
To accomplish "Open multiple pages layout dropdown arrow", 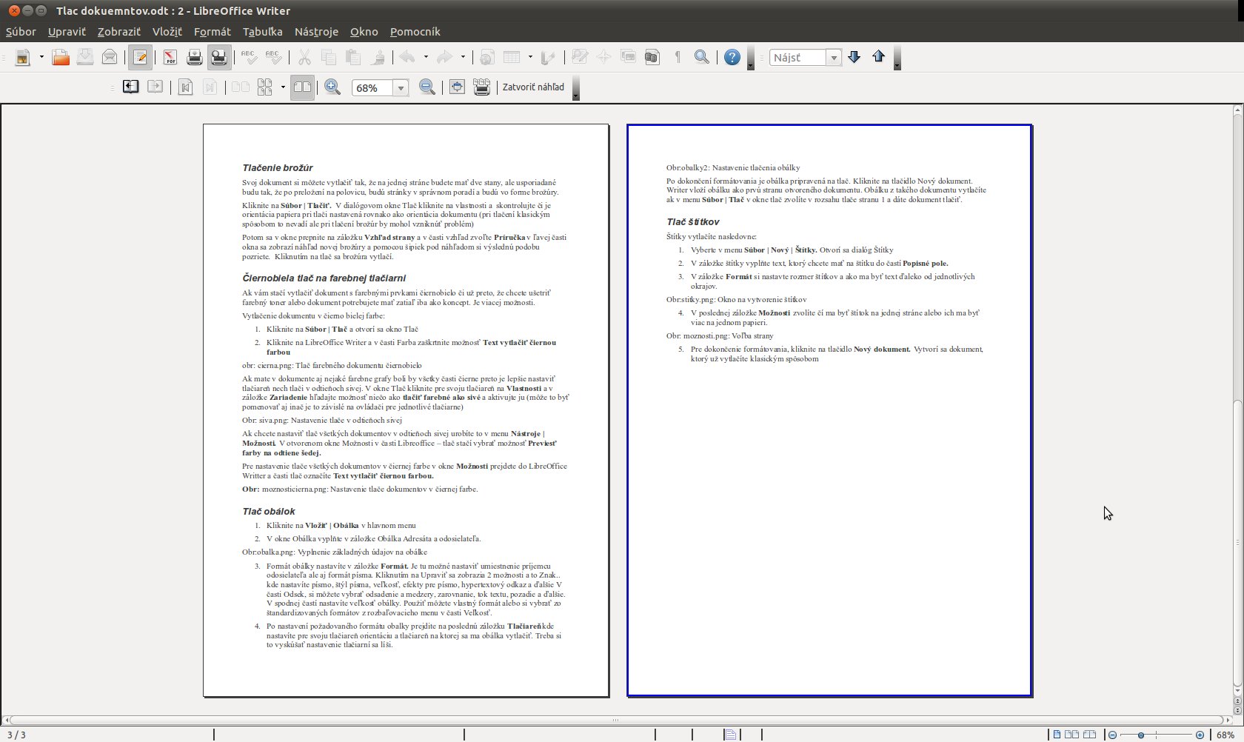I will (x=283, y=87).
